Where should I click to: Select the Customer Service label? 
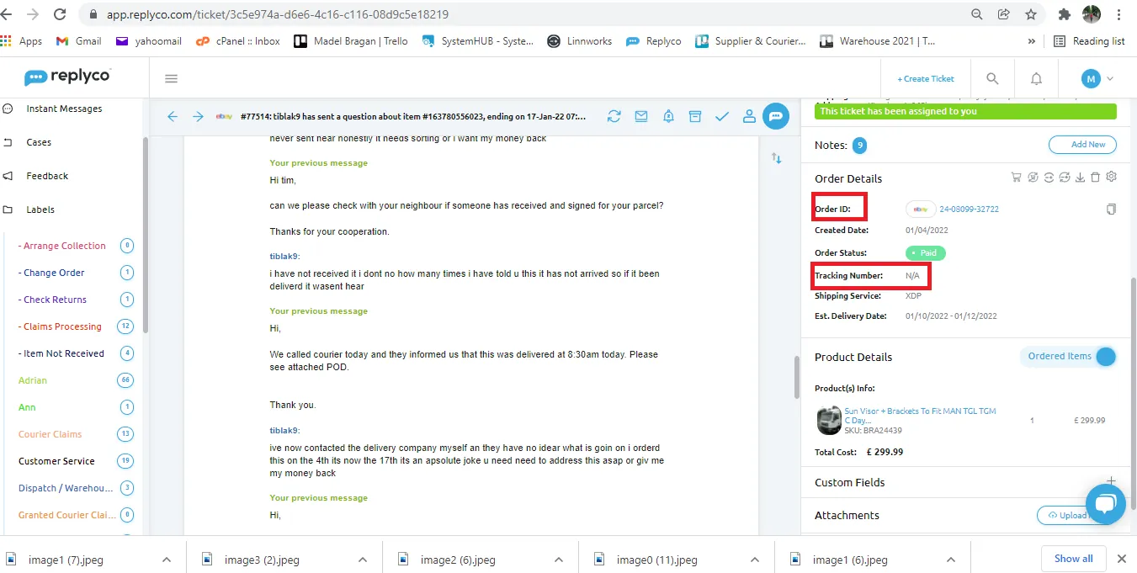[x=56, y=461]
